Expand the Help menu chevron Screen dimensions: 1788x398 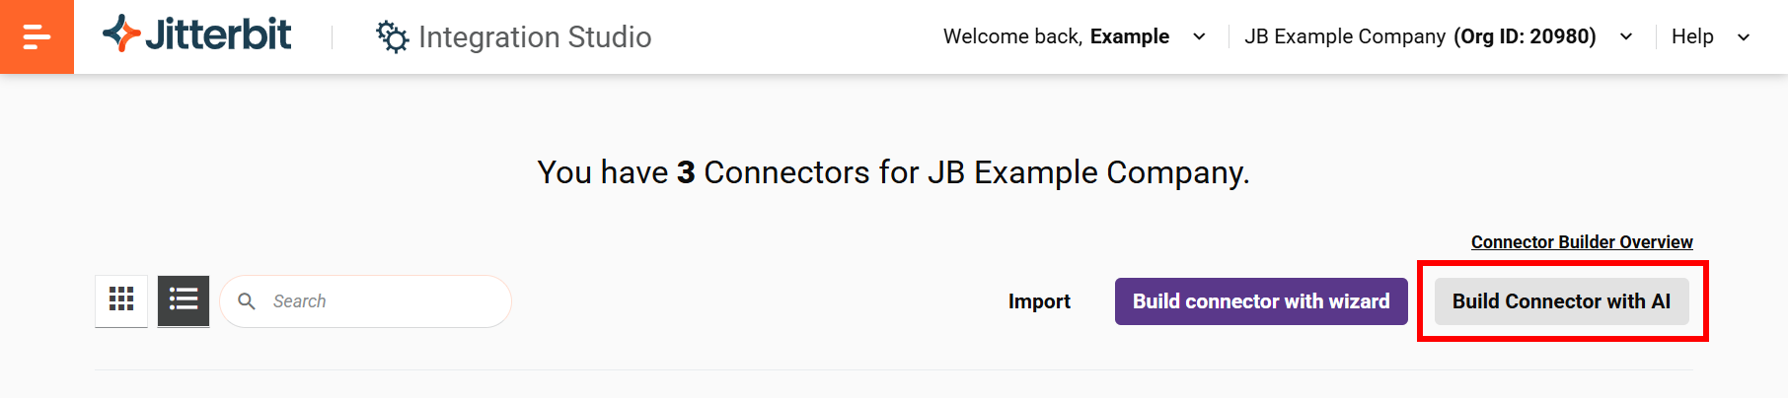pos(1743,37)
